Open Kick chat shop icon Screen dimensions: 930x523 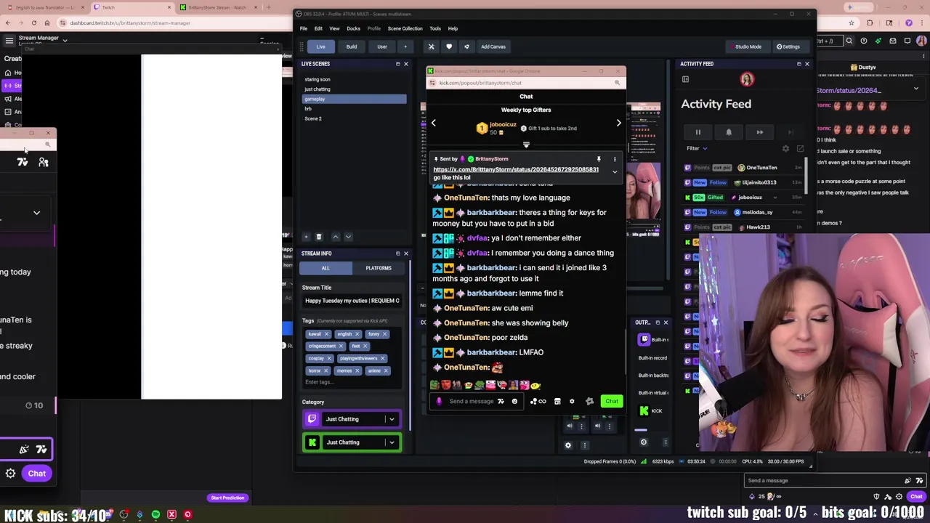click(557, 401)
